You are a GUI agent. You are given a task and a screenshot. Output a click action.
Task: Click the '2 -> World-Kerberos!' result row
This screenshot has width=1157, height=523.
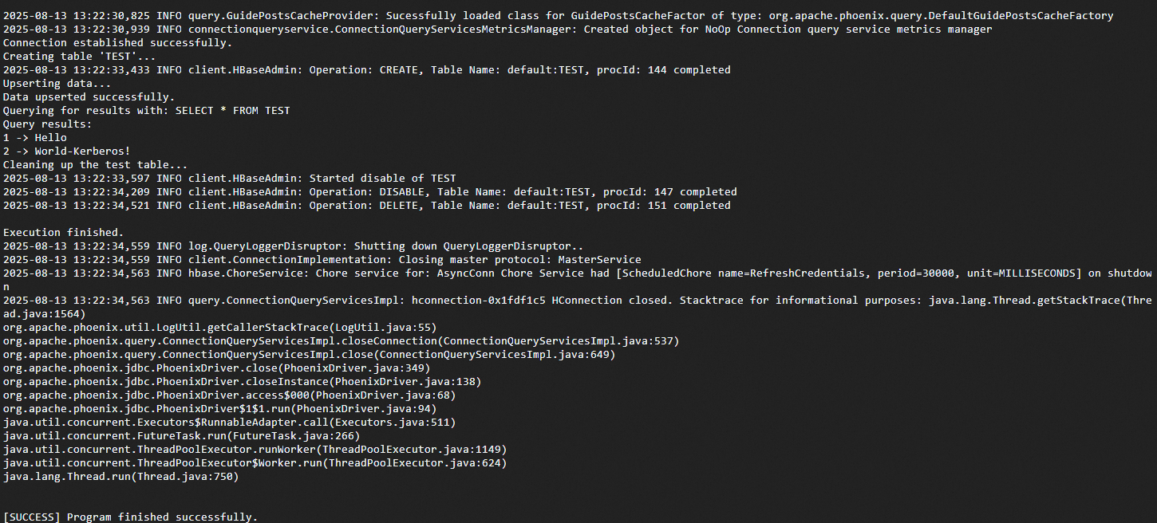click(x=66, y=151)
